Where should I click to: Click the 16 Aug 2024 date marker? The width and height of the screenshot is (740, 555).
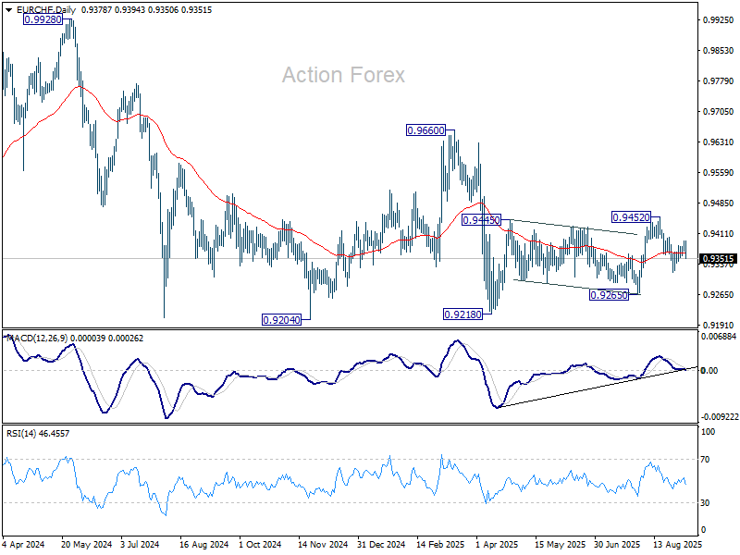(203, 544)
